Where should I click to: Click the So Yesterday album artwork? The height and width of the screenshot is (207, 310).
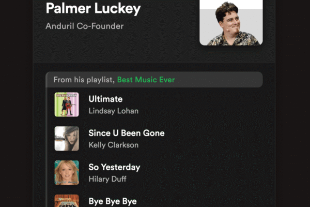point(67,172)
